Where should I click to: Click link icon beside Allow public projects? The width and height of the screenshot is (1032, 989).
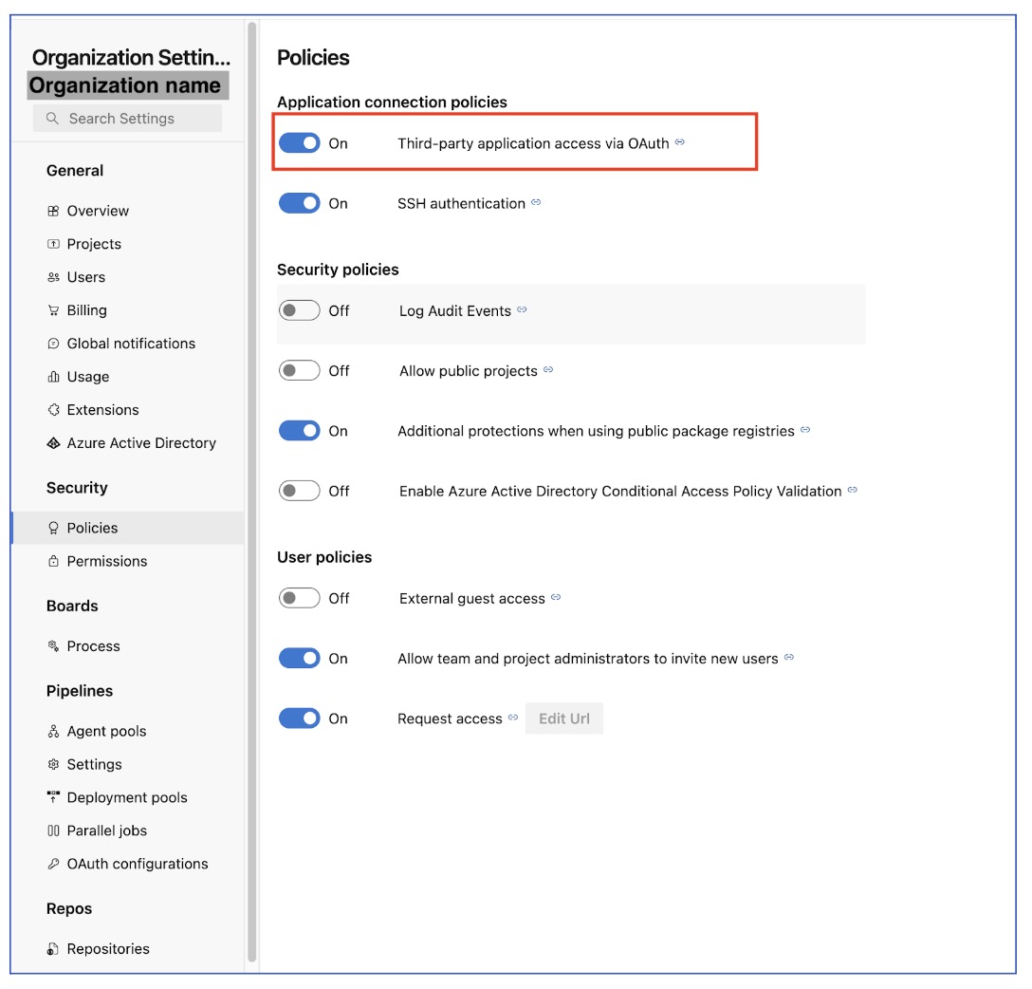coord(548,370)
